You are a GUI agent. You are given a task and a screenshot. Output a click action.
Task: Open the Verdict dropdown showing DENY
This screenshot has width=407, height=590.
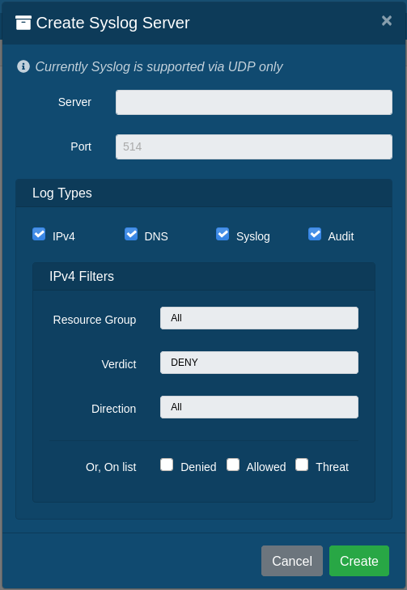[x=259, y=363]
